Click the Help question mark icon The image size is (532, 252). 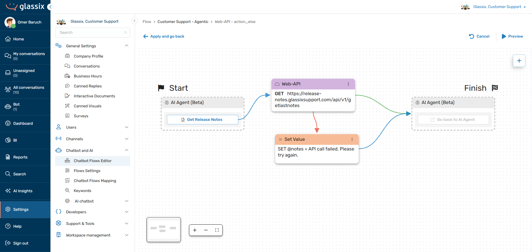[8, 226]
